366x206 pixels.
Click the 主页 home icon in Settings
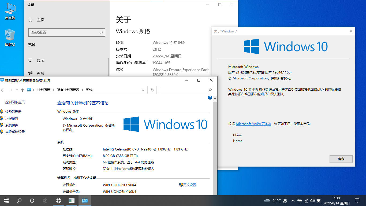(x=31, y=20)
